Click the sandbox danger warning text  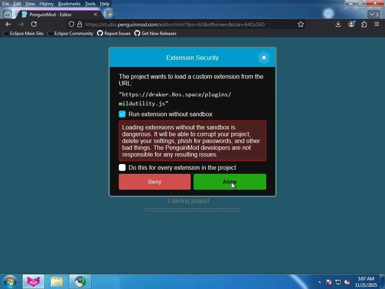tap(192, 141)
